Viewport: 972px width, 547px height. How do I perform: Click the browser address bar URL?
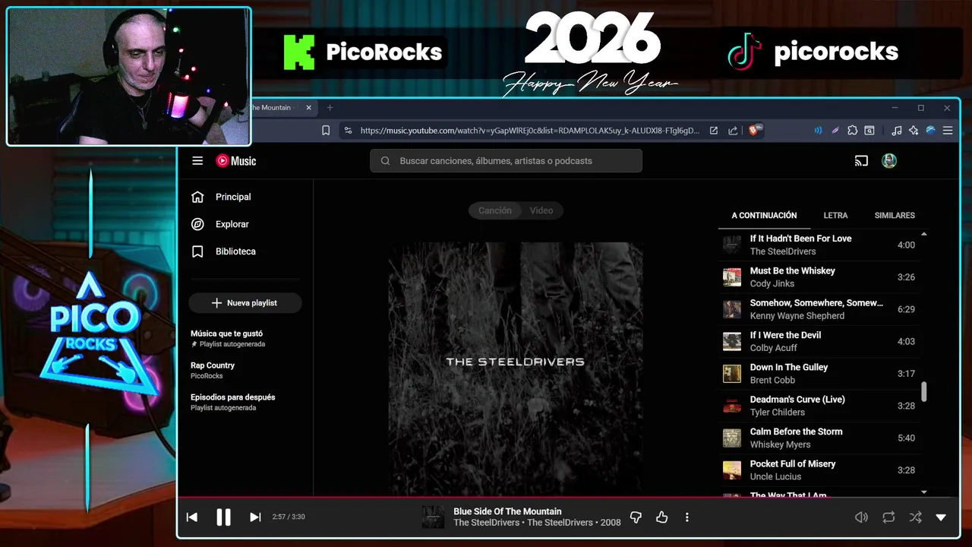(x=529, y=131)
